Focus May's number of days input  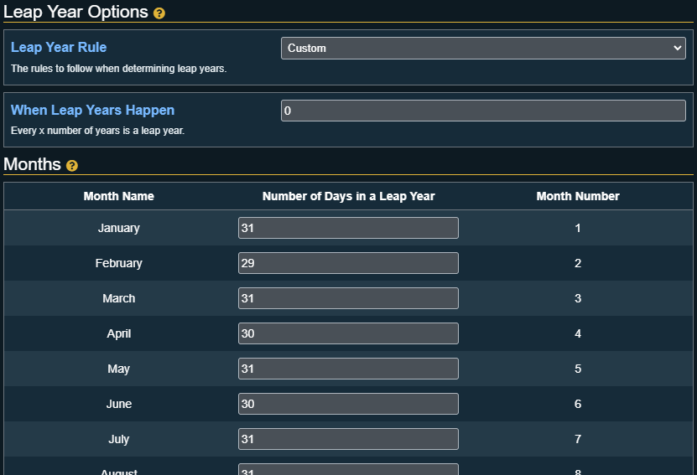348,369
